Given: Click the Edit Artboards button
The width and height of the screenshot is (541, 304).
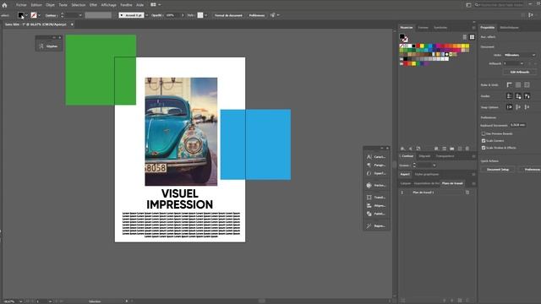Looking at the screenshot, I should coord(520,72).
